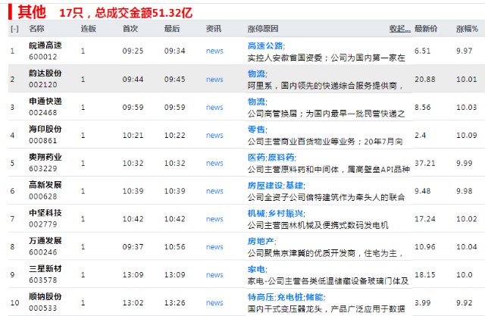Viewport: 485px width, 316px height.
Task: Click stock code 600012
Action: (43, 57)
